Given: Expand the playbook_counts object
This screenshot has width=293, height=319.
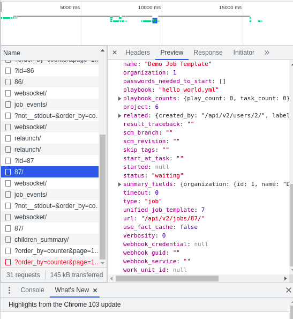Looking at the screenshot, I should pyautogui.click(x=119, y=99).
